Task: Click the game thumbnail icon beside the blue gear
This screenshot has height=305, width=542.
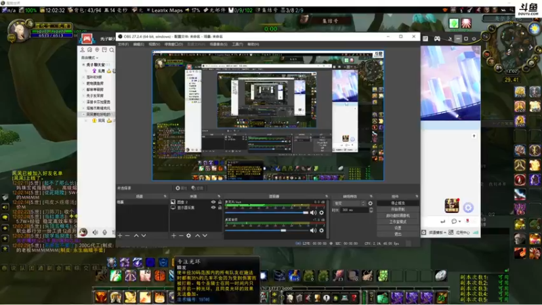Action: tap(451, 205)
